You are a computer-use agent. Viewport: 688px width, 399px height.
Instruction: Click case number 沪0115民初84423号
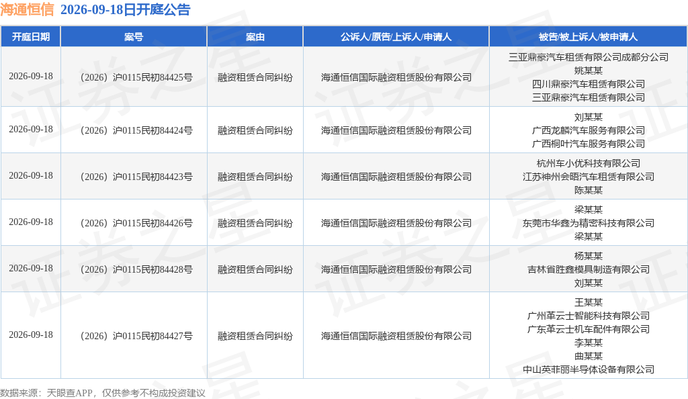coord(136,177)
